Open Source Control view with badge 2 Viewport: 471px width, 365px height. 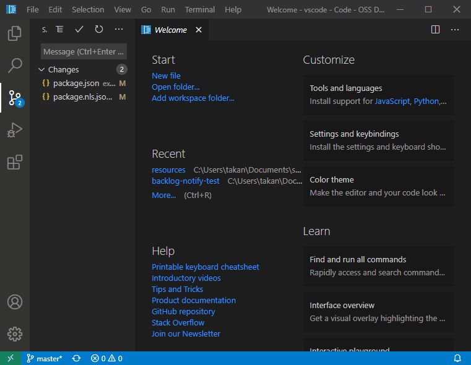15,98
